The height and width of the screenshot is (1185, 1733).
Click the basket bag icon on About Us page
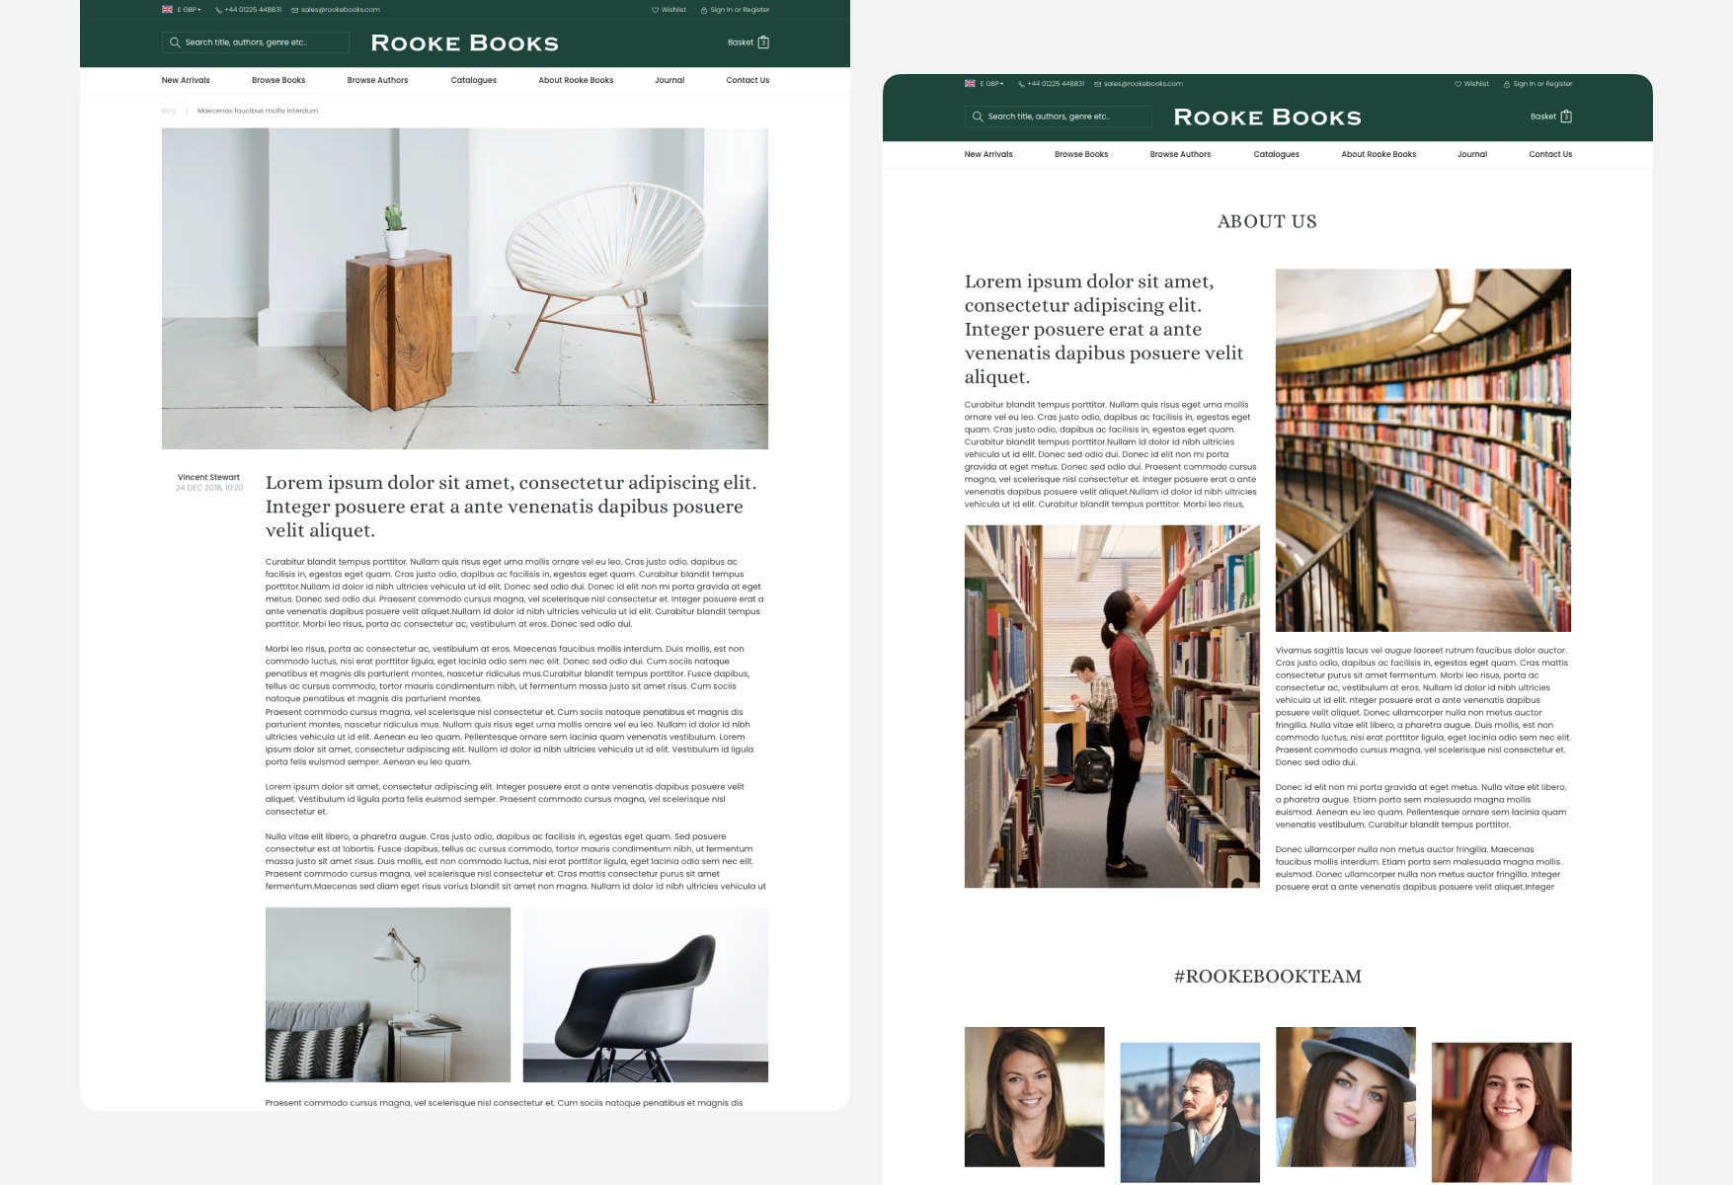coord(1566,117)
